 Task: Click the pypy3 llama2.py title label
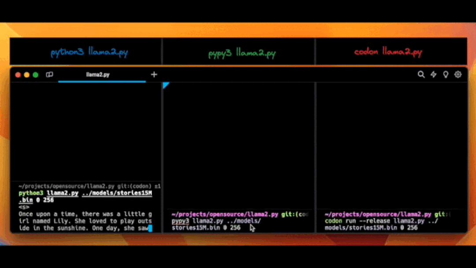tap(242, 53)
